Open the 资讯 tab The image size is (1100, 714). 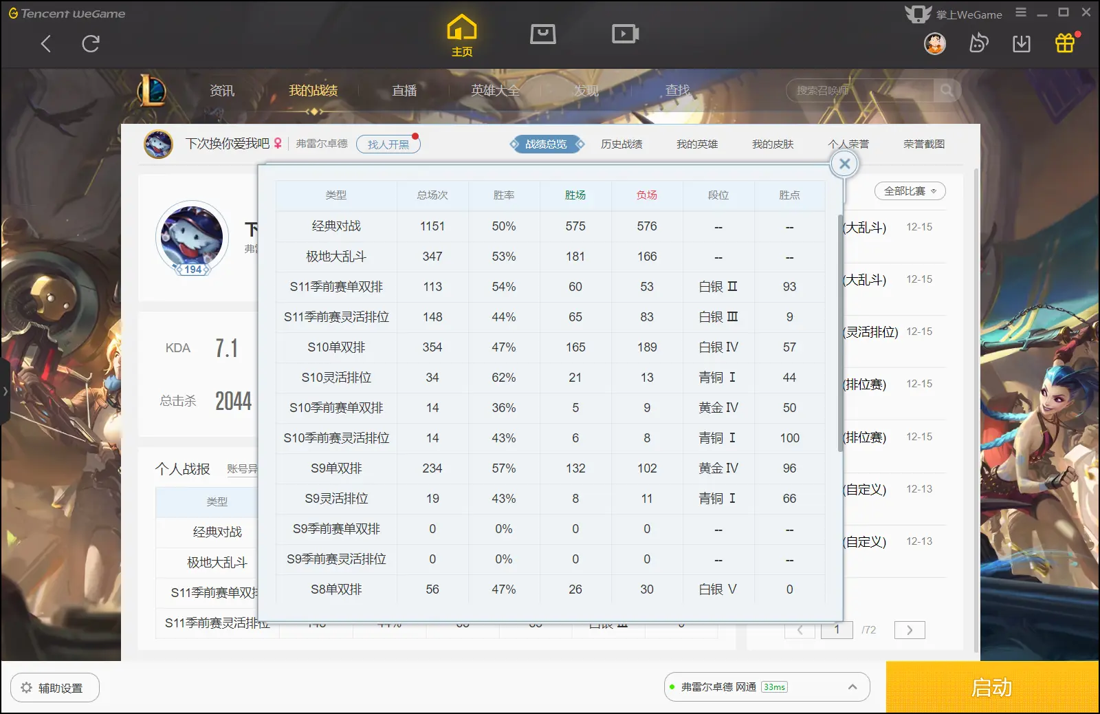click(222, 91)
